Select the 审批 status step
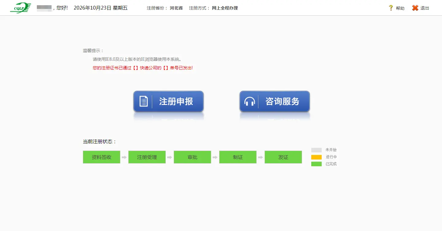 tap(192, 157)
